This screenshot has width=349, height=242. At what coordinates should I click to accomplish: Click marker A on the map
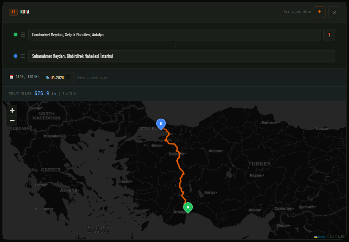188,207
